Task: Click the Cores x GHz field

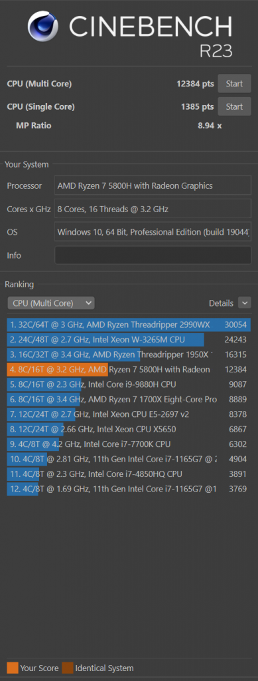Action: tap(153, 209)
